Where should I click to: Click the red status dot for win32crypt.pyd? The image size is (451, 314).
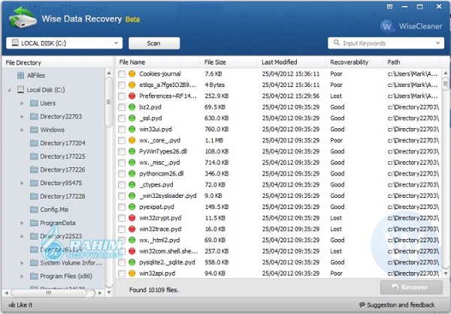tap(132, 218)
